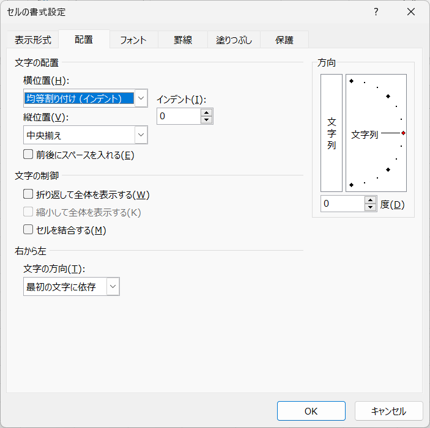The width and height of the screenshot is (430, 428).
Task: Decrease indent with the down spinner arrow
Action: click(x=207, y=120)
